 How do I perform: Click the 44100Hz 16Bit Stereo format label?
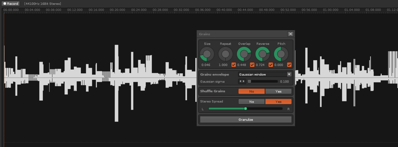pos(43,4)
